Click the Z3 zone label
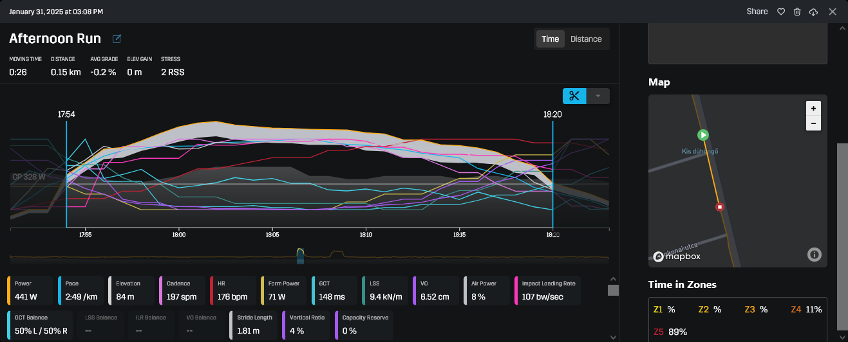 coord(749,309)
